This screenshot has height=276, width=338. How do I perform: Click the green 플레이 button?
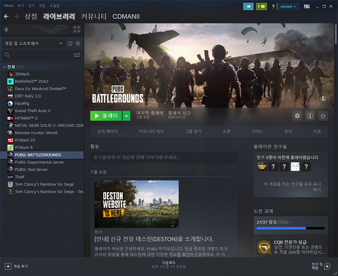pyautogui.click(x=106, y=116)
